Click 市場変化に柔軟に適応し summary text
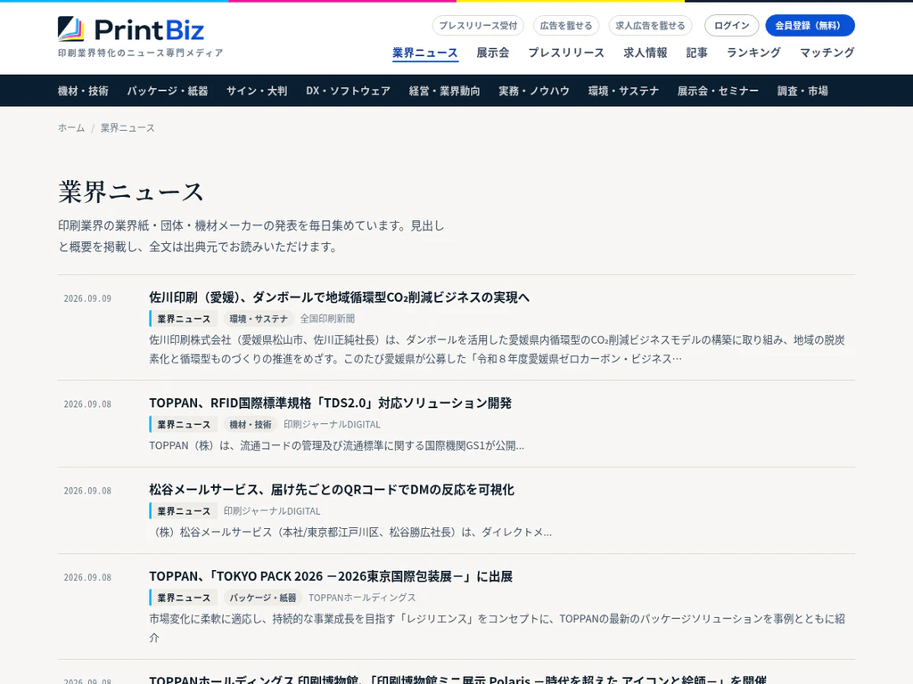Image resolution: width=913 pixels, height=684 pixels. tap(497, 628)
